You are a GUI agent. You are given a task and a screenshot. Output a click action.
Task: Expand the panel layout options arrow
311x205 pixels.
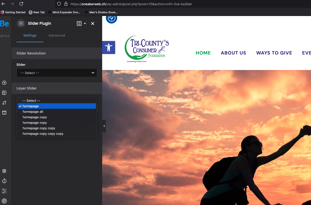pos(85,23)
